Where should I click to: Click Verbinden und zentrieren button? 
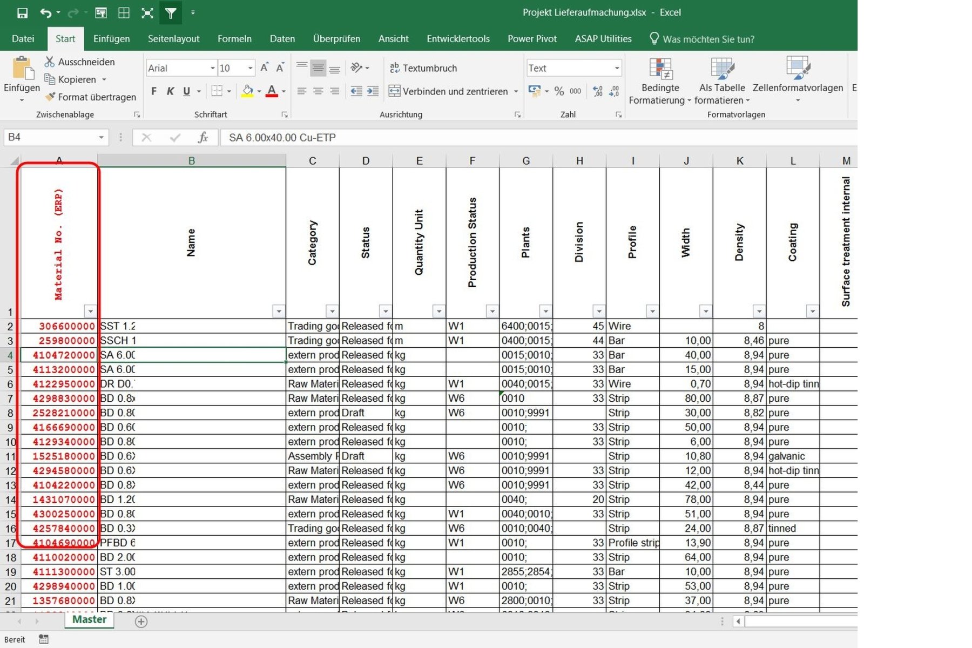click(x=449, y=91)
